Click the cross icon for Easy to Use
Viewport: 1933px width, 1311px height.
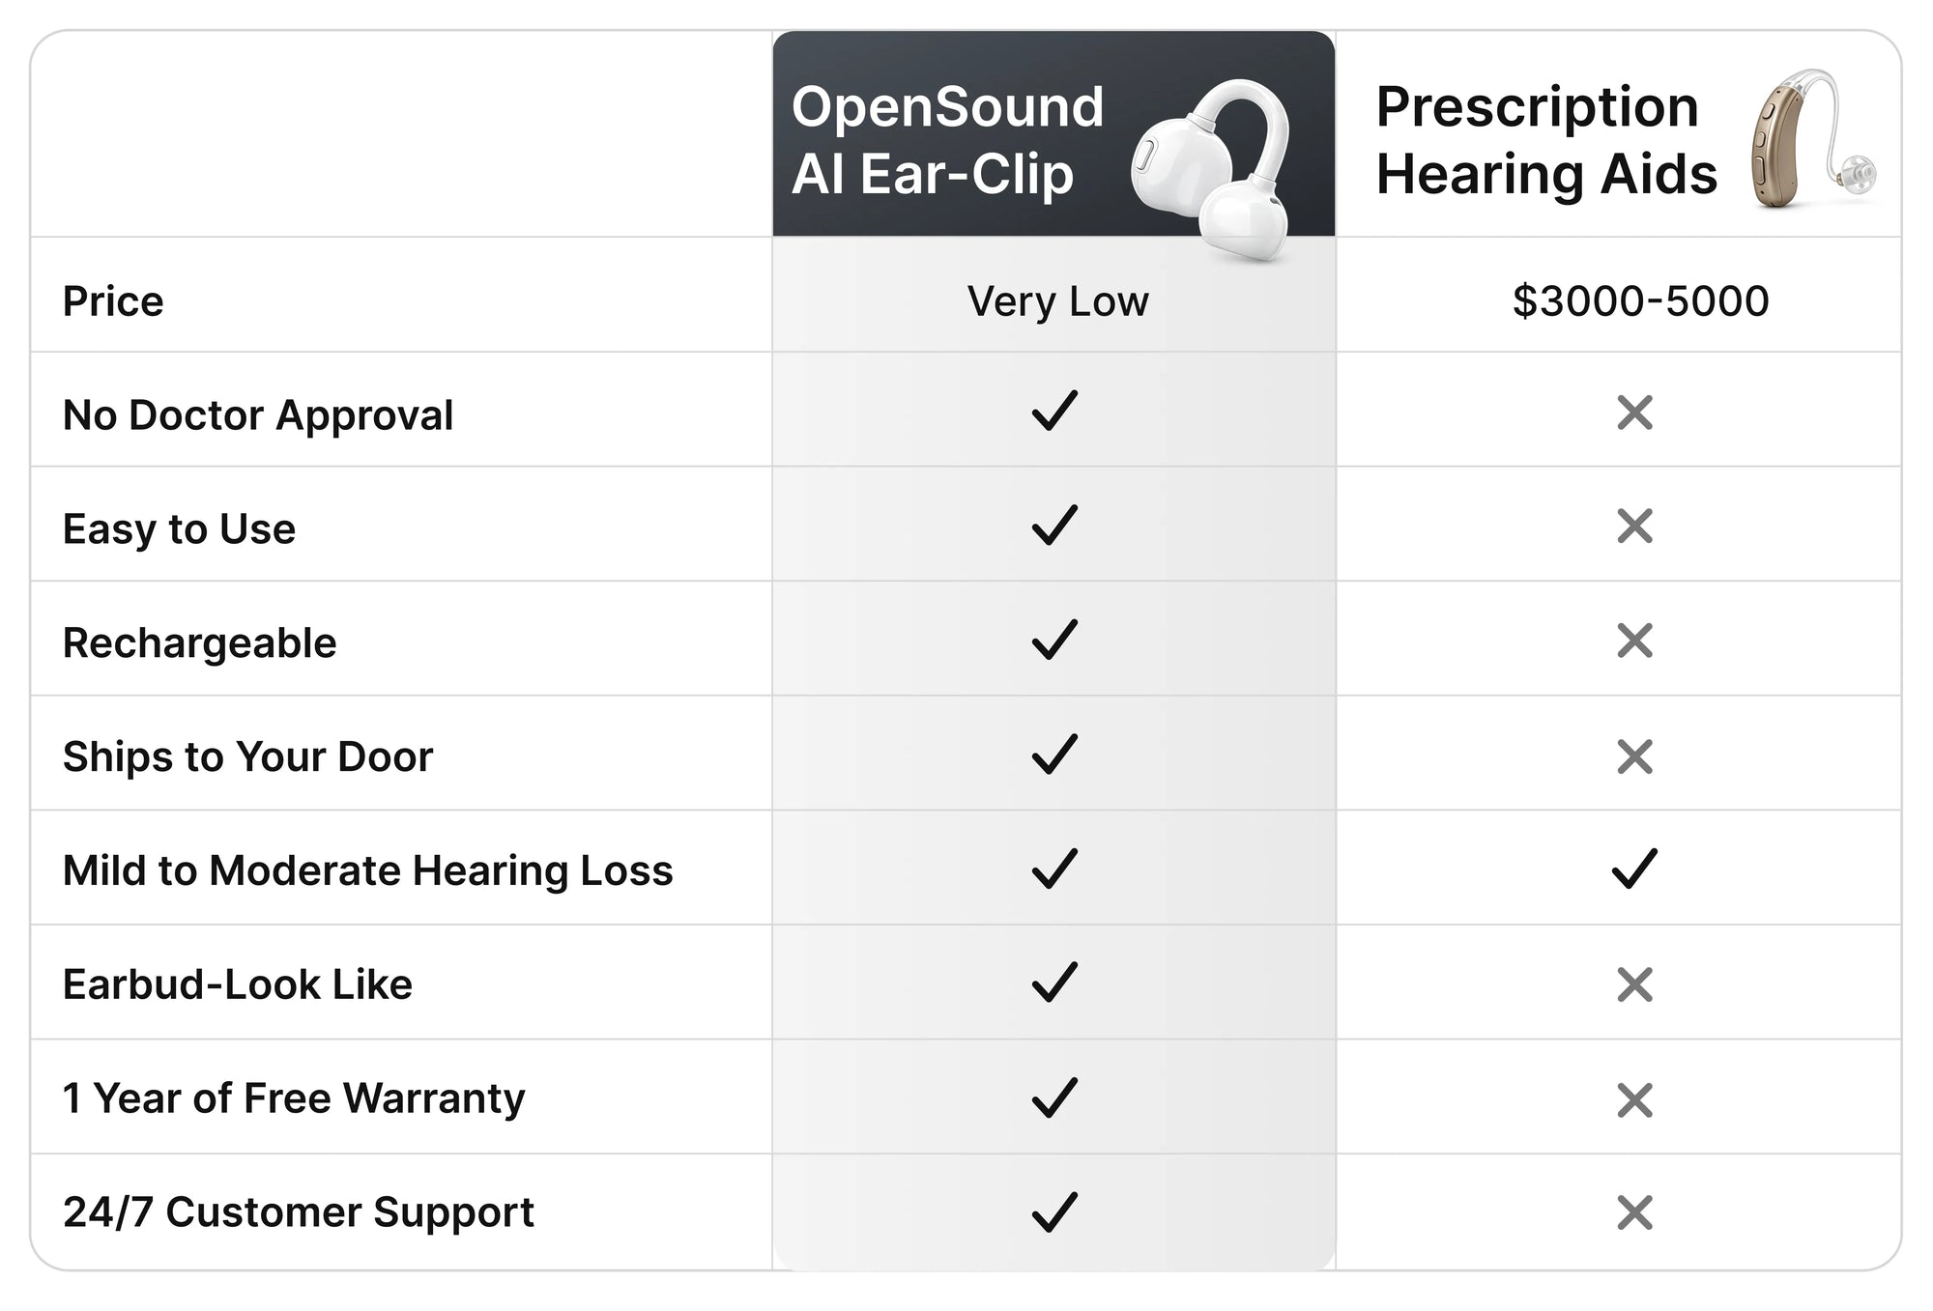coord(1634,526)
